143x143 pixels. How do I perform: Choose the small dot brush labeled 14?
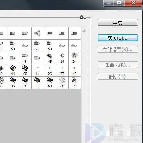coord(37,70)
